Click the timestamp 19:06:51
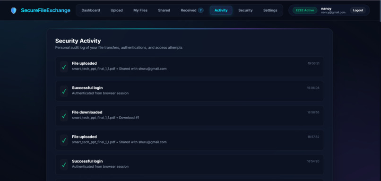This screenshot has height=181, width=381. click(313, 63)
